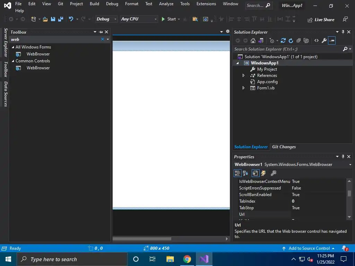
Task: Click the Property Pages wrench in the Properties panel
Action: pyautogui.click(x=274, y=173)
